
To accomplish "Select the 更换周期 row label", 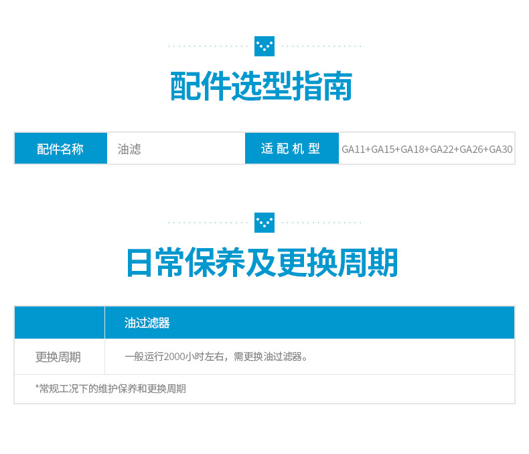I will coord(58,357).
